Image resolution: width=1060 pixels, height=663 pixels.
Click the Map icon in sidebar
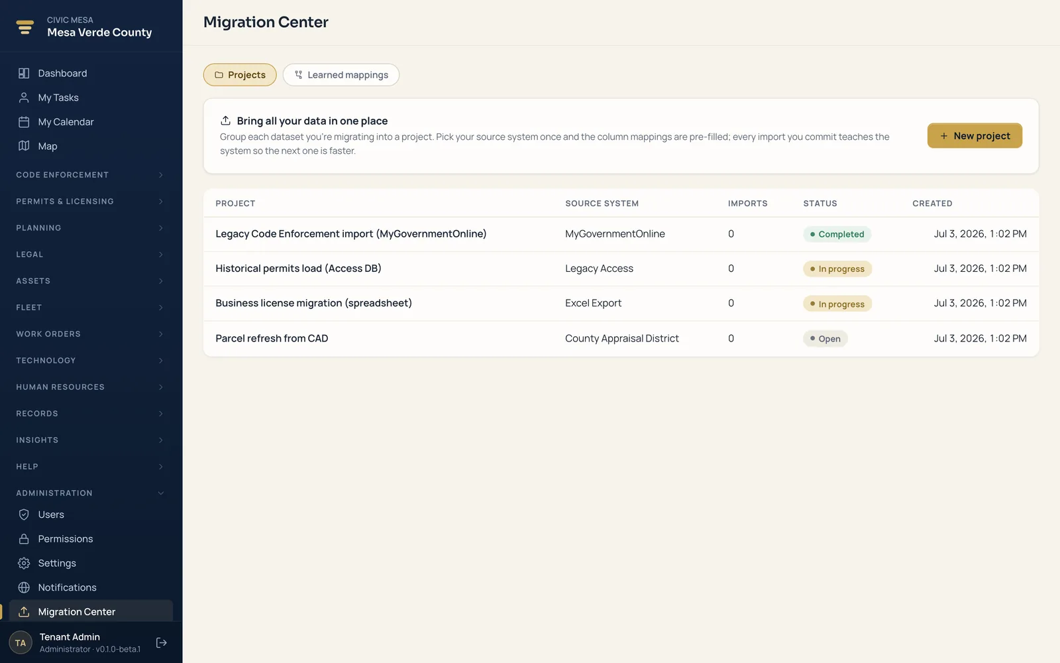[x=24, y=146]
